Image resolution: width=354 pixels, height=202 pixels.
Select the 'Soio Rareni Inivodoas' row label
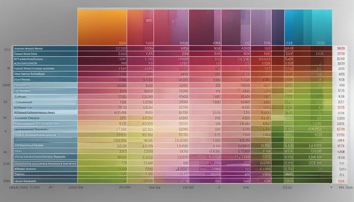click(29, 74)
